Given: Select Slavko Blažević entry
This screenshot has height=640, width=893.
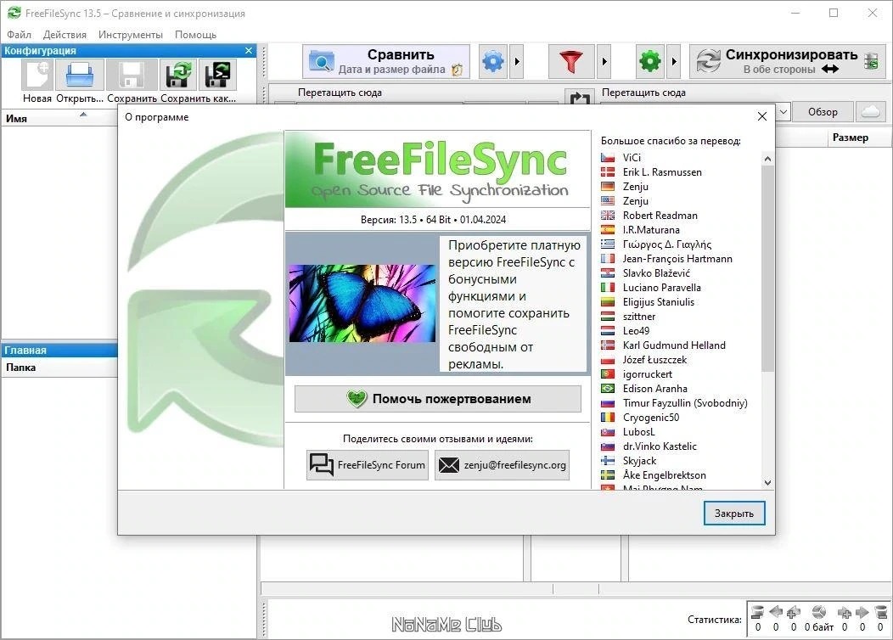Looking at the screenshot, I should (656, 273).
